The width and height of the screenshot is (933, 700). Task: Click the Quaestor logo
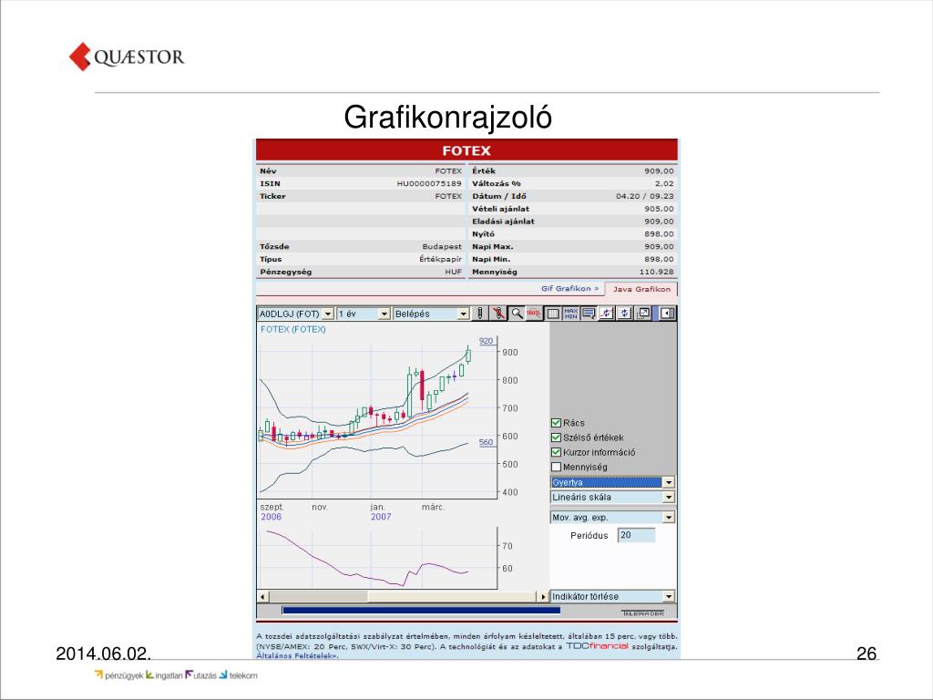click(x=127, y=57)
